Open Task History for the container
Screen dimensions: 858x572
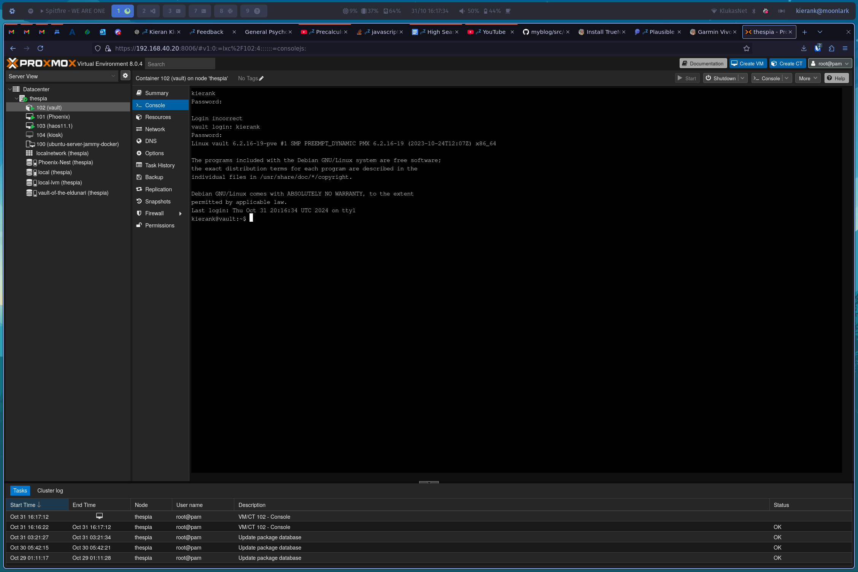(160, 165)
